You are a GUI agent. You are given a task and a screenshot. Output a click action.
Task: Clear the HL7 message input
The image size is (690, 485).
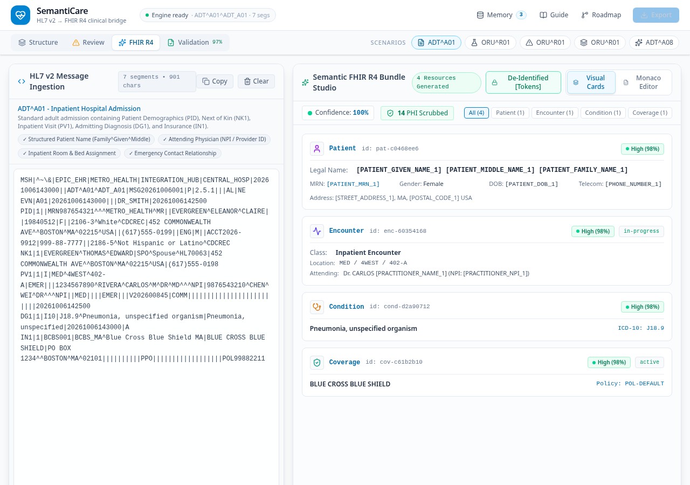pos(256,81)
